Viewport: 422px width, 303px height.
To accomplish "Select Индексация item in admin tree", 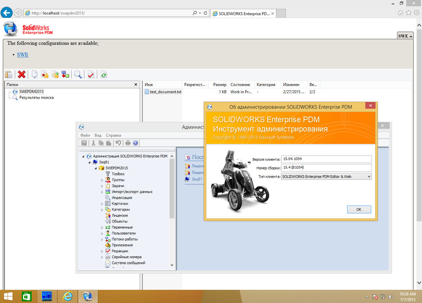I will [122, 198].
